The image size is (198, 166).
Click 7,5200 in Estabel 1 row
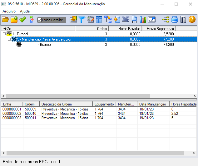pos(169,34)
